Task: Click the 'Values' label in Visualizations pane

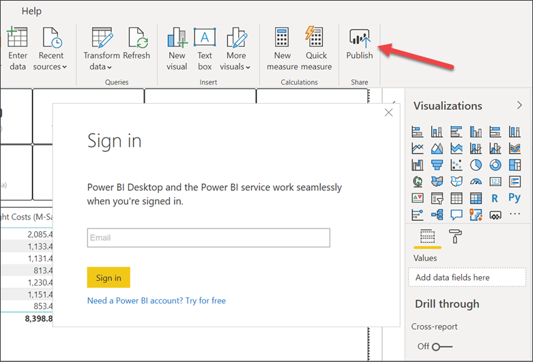Action: click(425, 258)
